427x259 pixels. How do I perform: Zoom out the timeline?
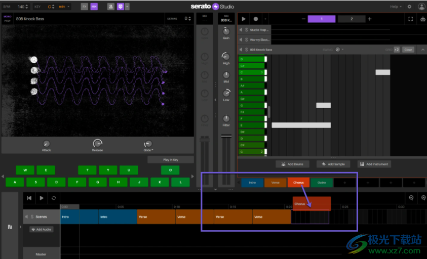tap(411, 198)
